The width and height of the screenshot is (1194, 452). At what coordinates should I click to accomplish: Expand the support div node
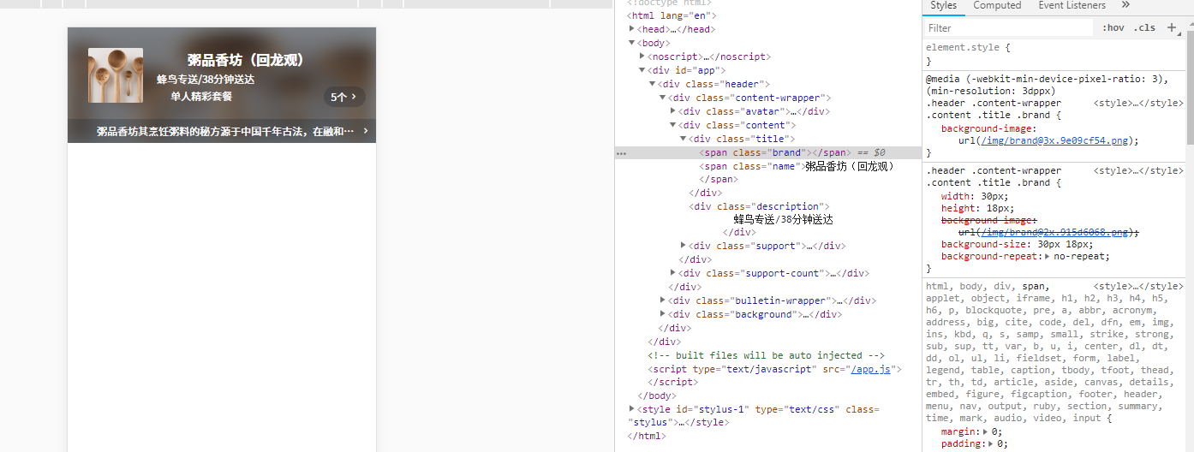[684, 246]
